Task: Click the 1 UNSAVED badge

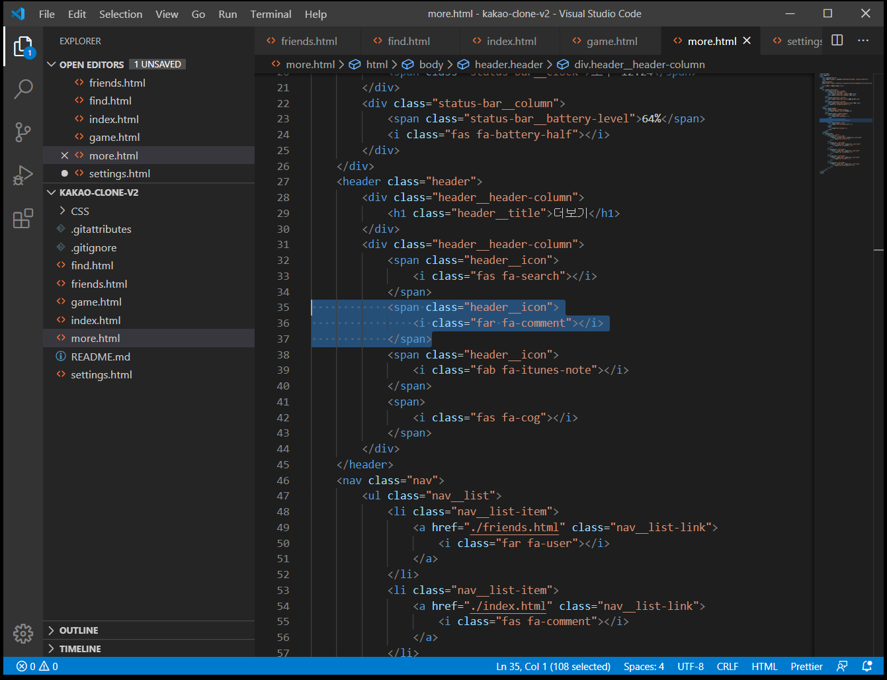Action: point(157,64)
